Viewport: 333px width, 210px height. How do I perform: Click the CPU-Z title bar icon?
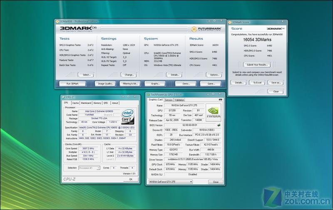coord(64,97)
